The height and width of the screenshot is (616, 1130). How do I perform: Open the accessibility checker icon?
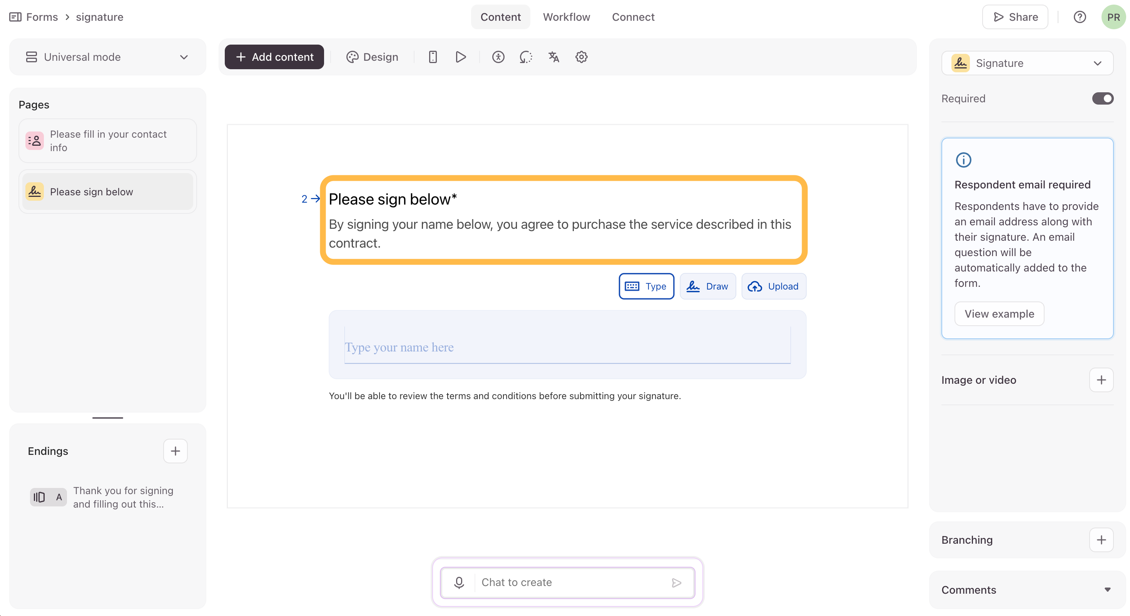click(498, 57)
